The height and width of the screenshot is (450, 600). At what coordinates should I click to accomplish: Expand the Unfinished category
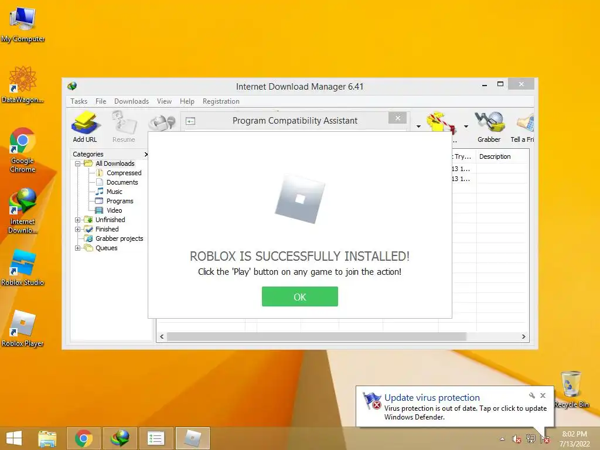tap(78, 220)
